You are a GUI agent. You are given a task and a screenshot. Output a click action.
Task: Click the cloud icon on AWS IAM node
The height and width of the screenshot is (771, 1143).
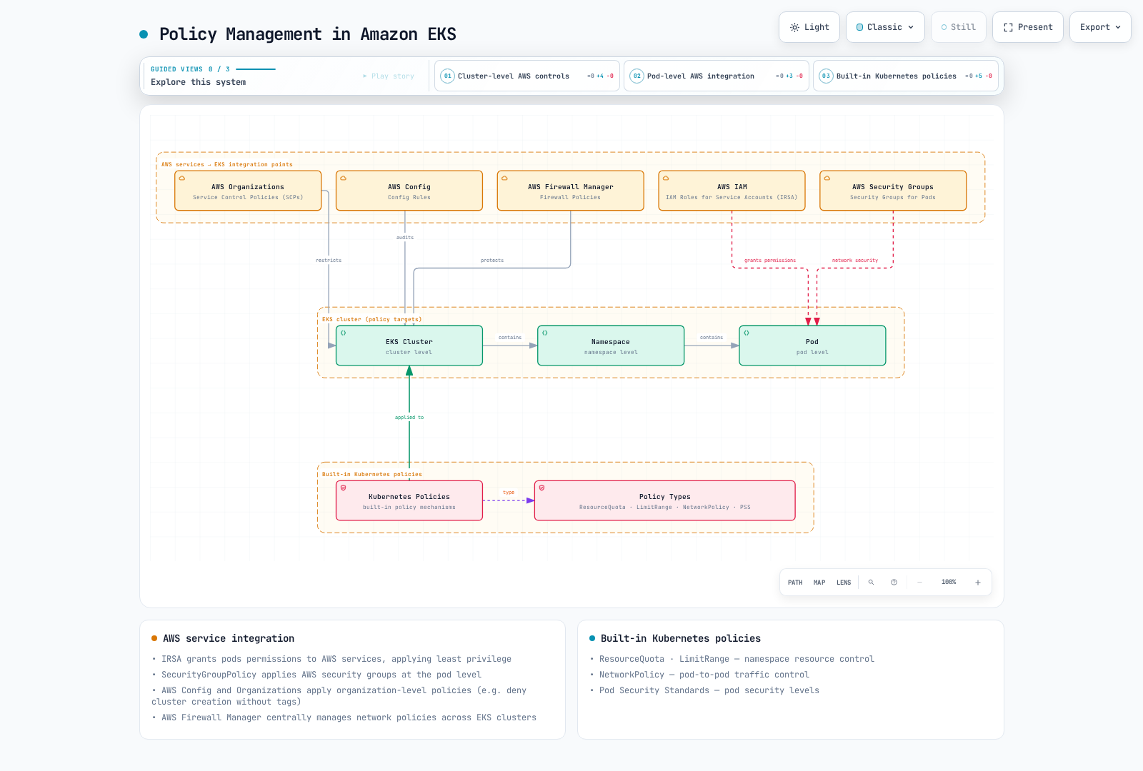point(666,178)
